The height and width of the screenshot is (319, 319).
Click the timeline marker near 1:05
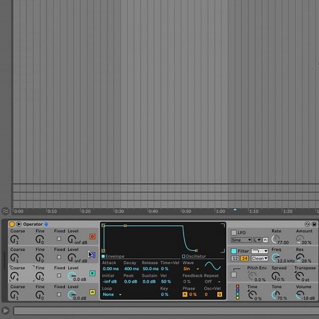click(x=235, y=209)
